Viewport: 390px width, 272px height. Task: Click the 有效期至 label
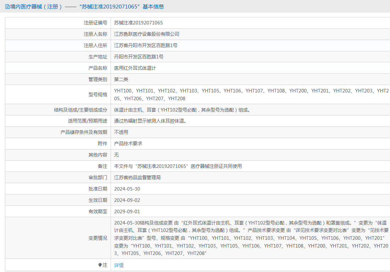click(98, 212)
